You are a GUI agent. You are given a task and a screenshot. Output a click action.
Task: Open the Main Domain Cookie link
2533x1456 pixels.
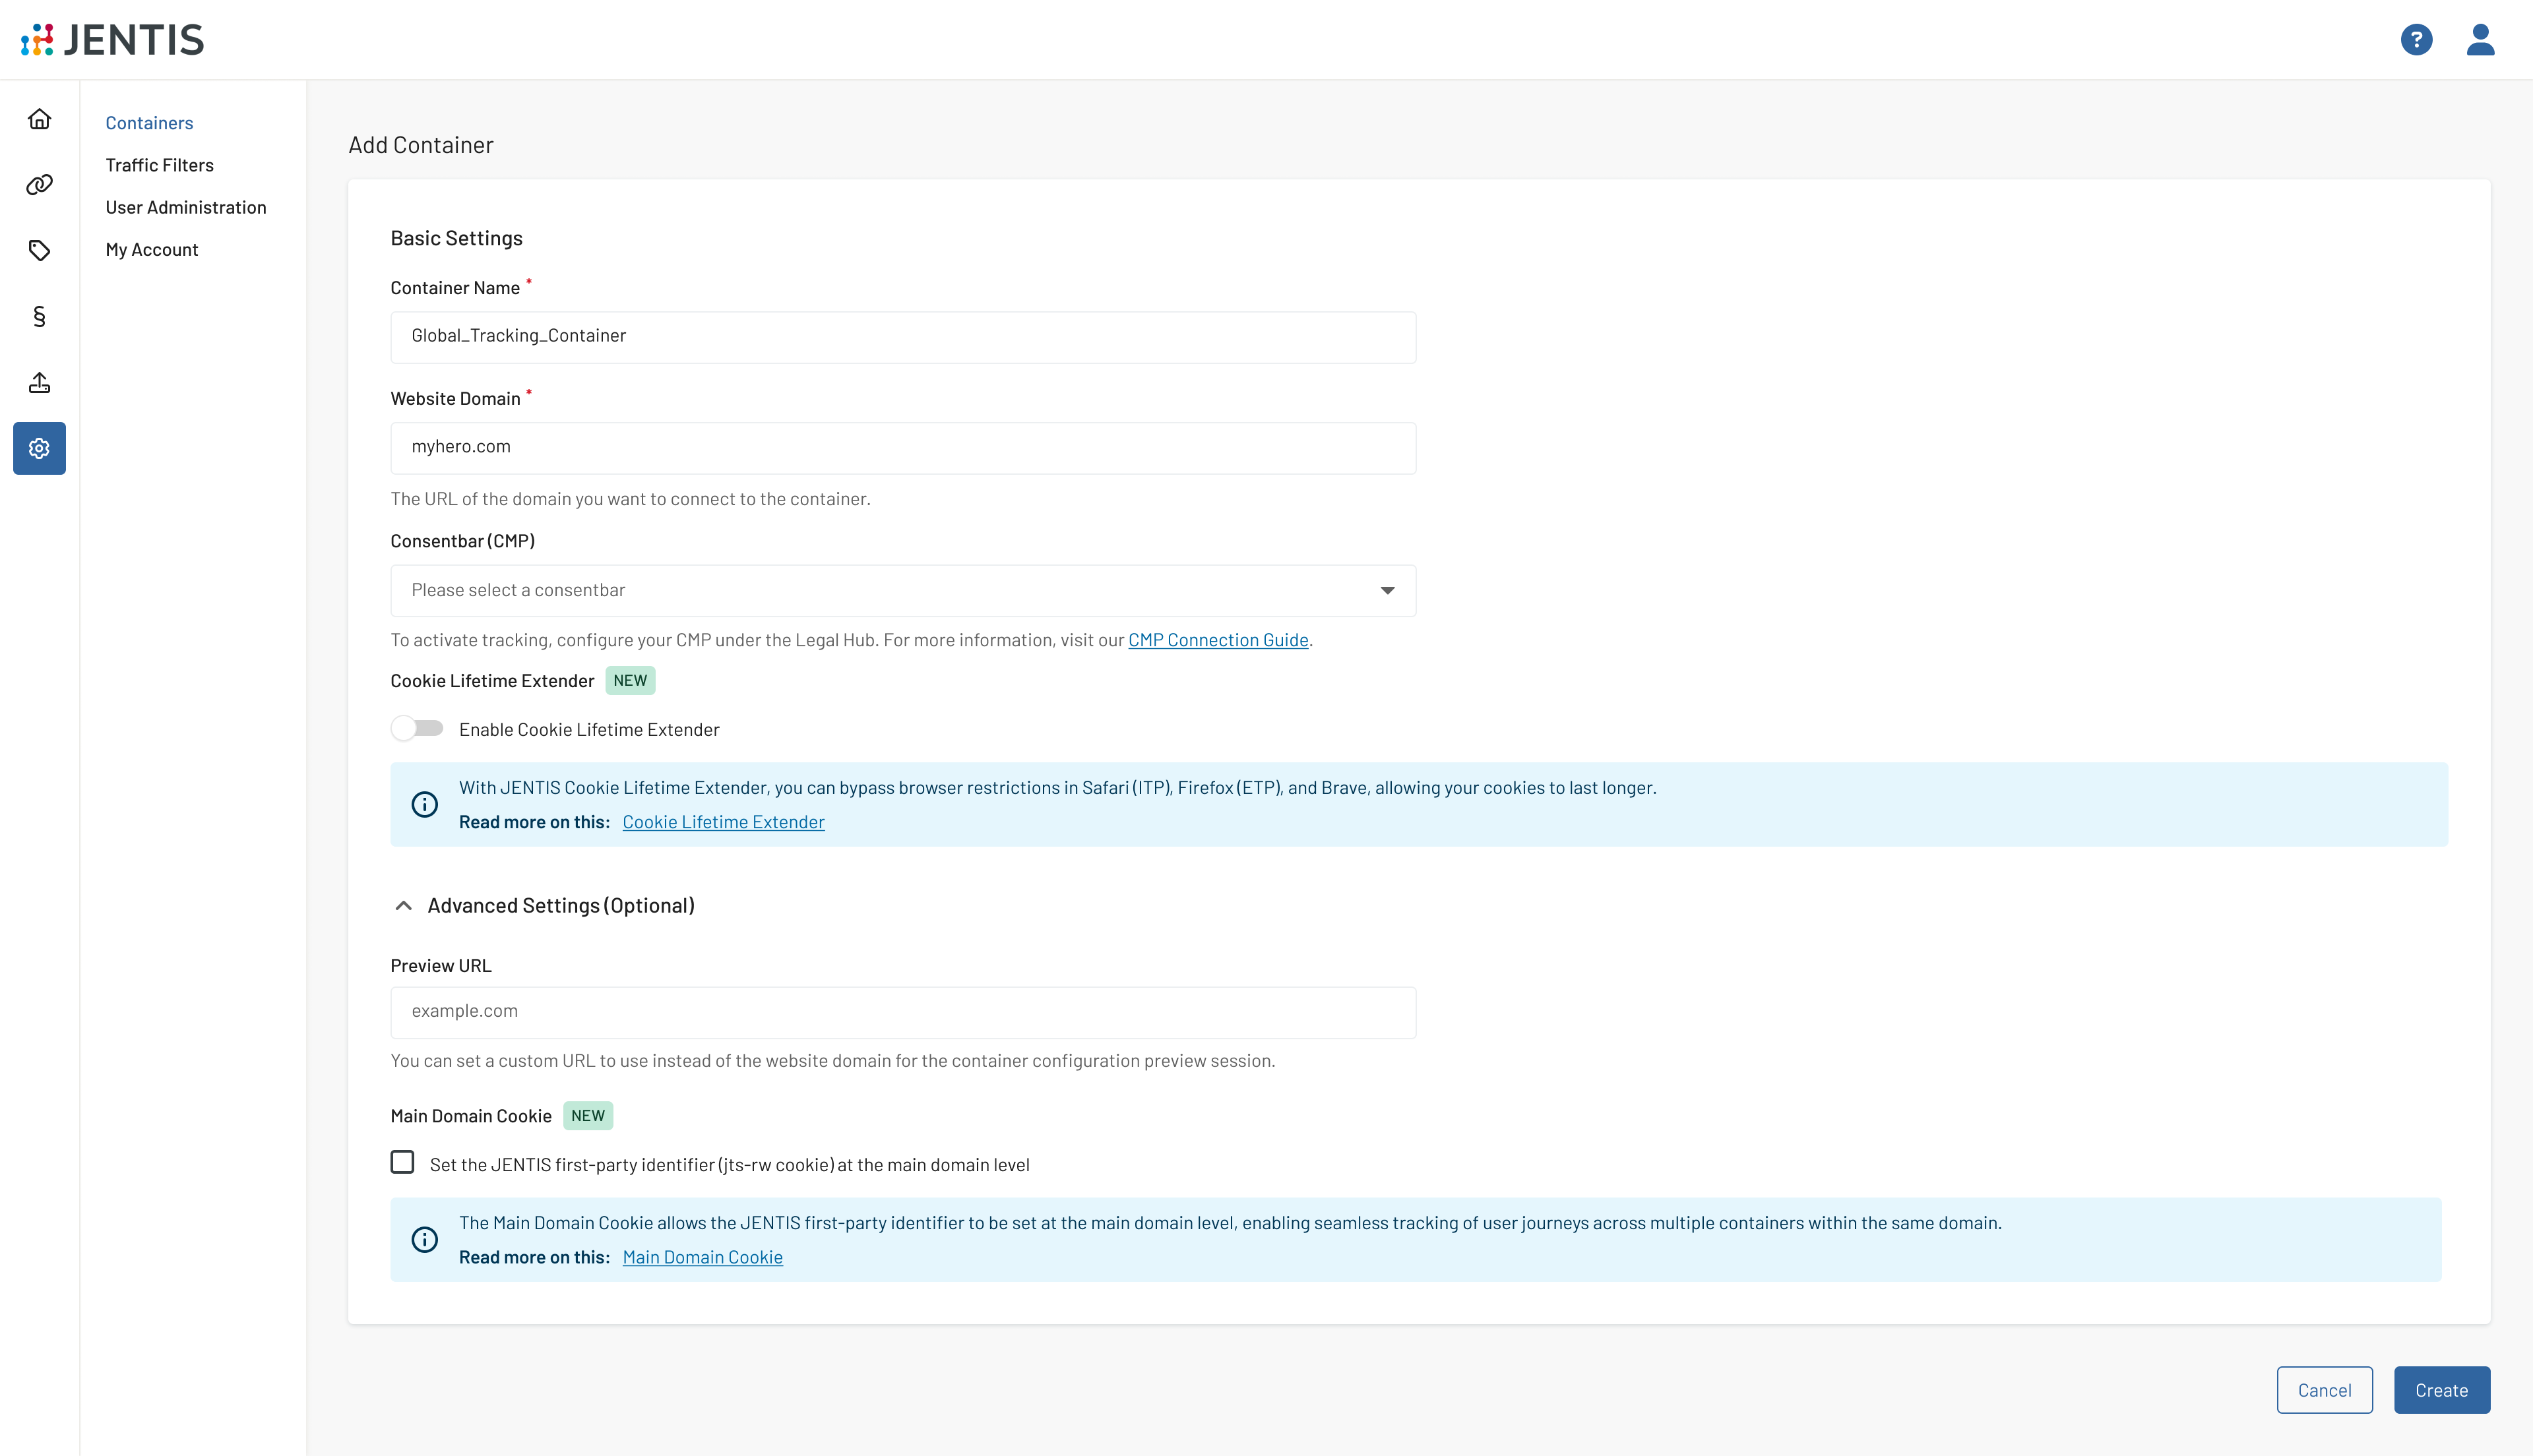(x=702, y=1257)
